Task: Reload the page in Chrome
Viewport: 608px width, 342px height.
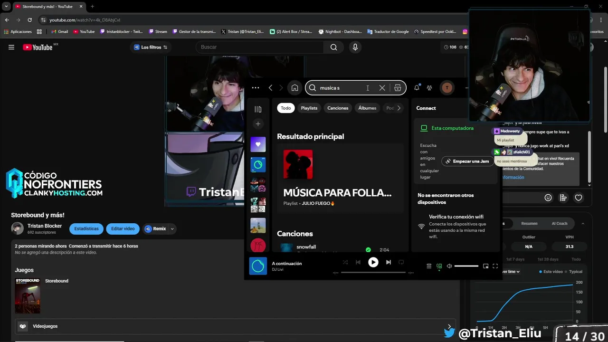Action: [29, 20]
